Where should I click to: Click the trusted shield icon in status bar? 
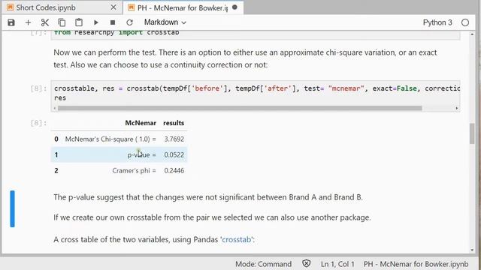(x=306, y=263)
